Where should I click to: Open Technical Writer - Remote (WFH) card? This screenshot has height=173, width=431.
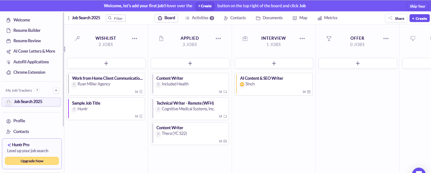pos(190,109)
